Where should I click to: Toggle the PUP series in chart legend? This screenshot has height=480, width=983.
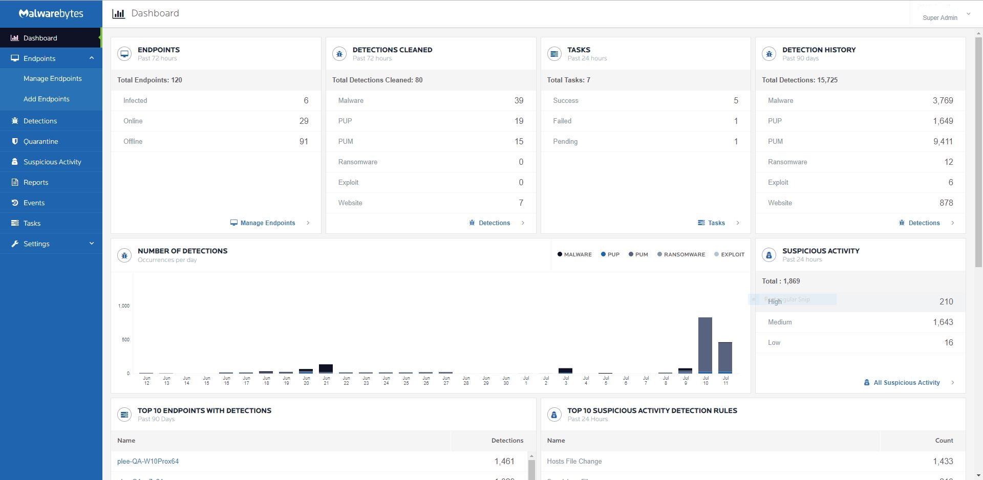(x=610, y=254)
